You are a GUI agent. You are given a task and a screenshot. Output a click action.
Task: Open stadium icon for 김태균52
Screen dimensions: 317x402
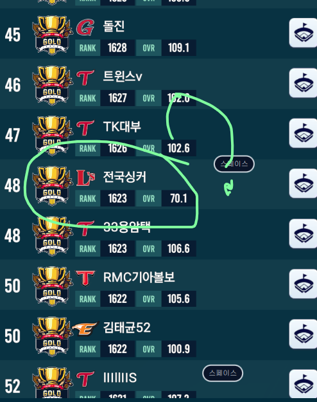(303, 334)
